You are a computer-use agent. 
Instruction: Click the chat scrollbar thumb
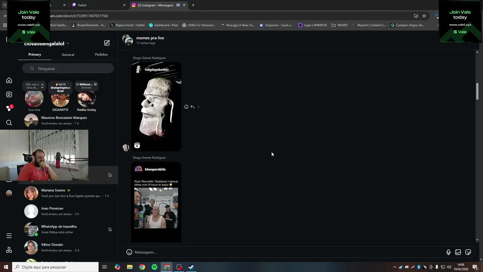click(477, 91)
